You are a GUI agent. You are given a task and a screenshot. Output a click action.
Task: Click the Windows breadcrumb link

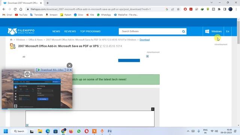click(x=21, y=40)
